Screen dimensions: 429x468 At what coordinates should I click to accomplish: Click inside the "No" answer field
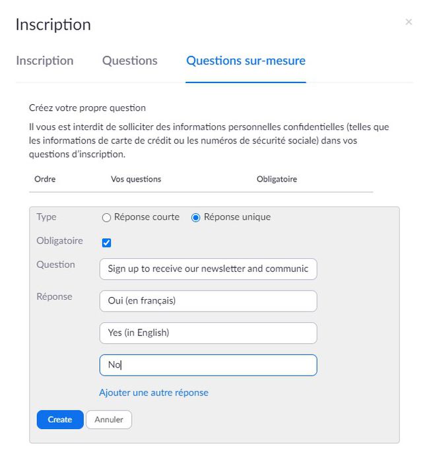tap(209, 365)
